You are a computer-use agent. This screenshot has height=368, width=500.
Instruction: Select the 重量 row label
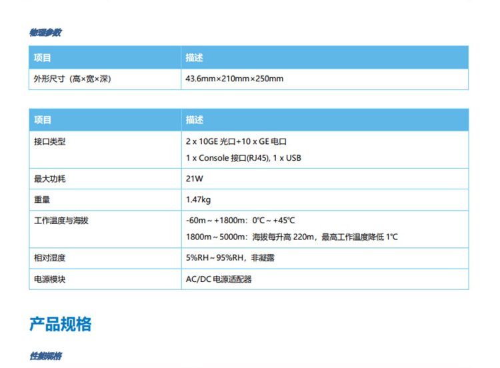[42, 199]
